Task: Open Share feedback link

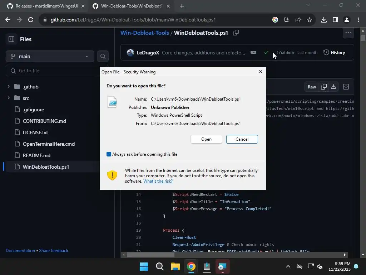Action: [x=54, y=251]
